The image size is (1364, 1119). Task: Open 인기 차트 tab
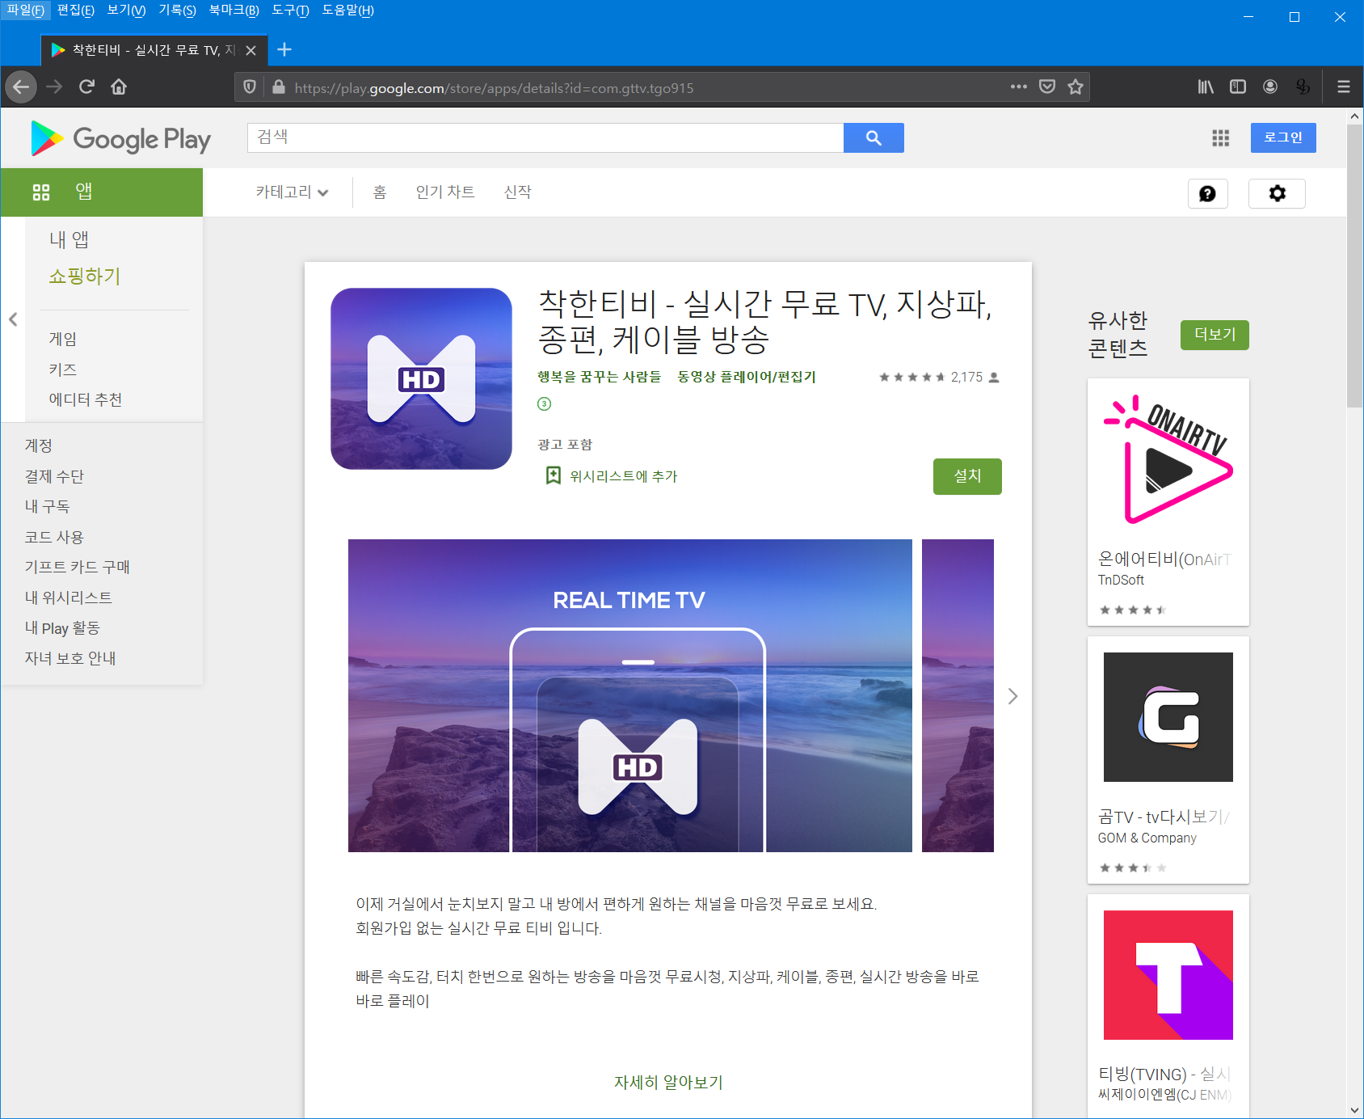click(445, 192)
